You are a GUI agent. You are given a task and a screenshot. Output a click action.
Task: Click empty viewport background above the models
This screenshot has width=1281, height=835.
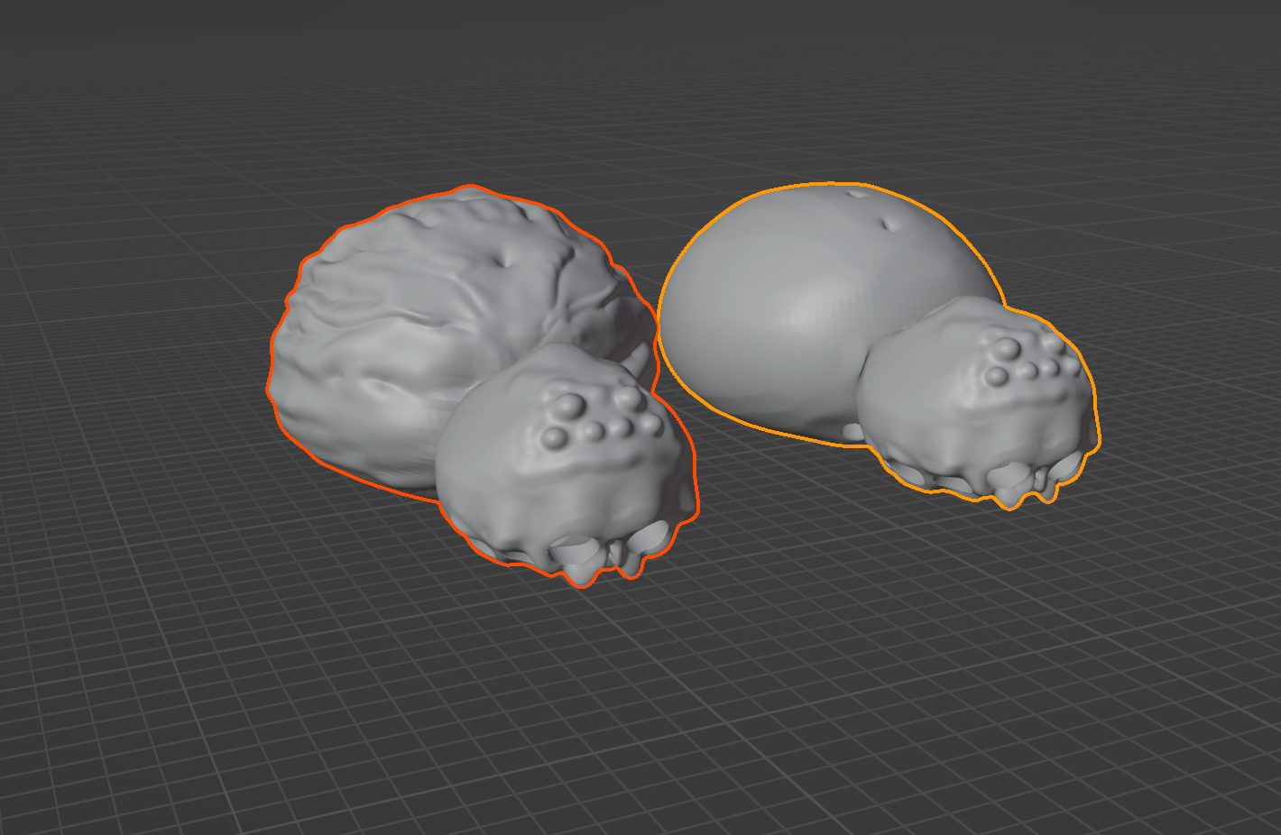point(631,72)
